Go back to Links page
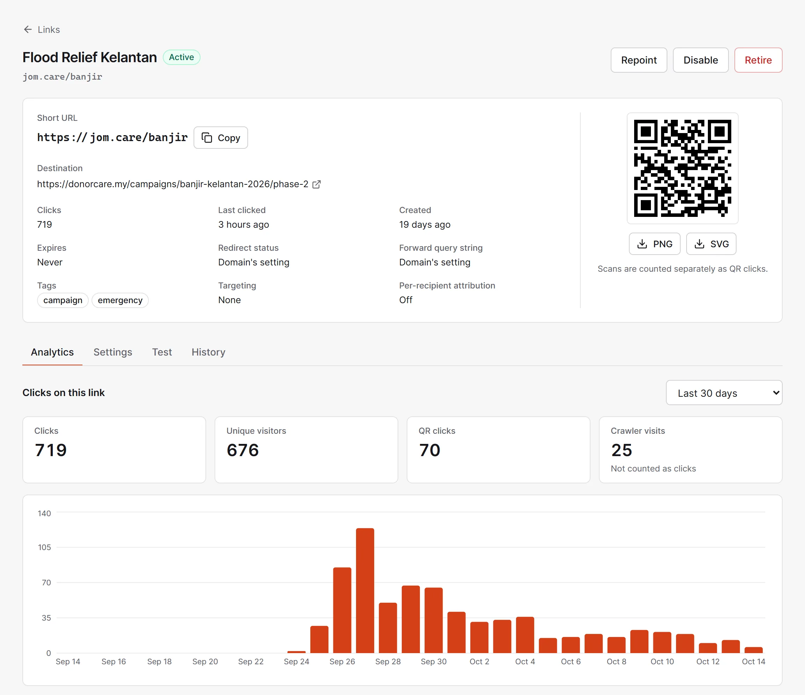805x695 pixels. pos(42,29)
